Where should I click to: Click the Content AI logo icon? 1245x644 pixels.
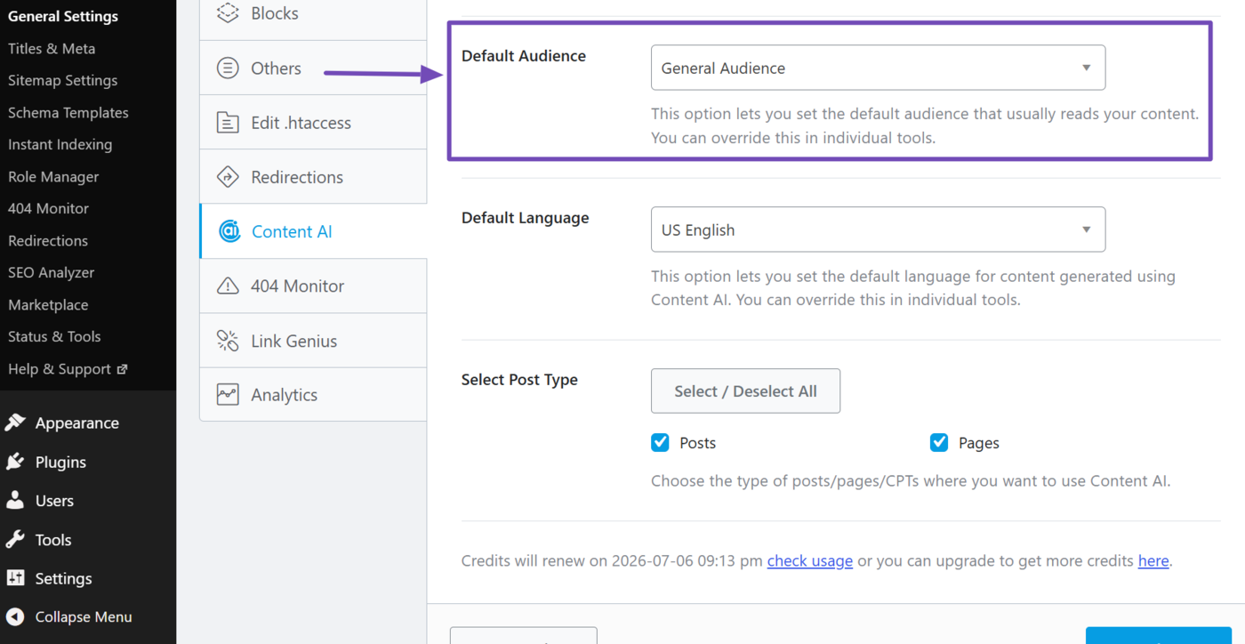(229, 231)
